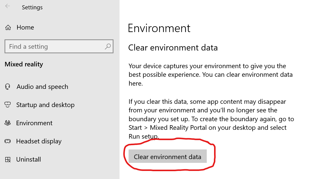
Task: Go to the Home settings page
Action: coord(25,28)
